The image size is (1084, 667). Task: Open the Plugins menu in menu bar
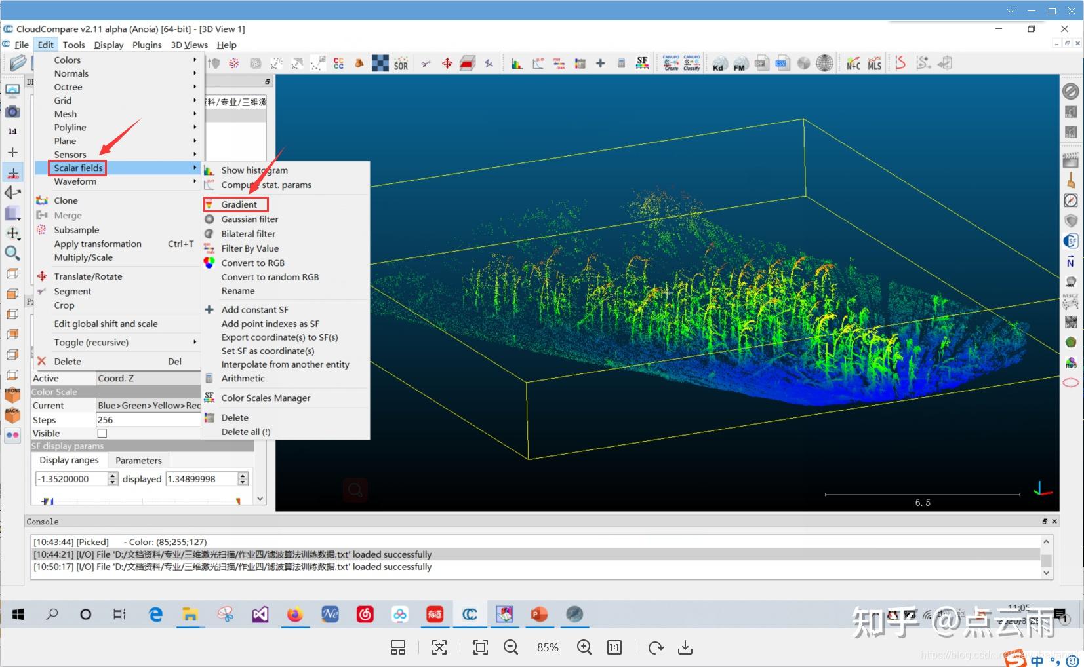[147, 45]
